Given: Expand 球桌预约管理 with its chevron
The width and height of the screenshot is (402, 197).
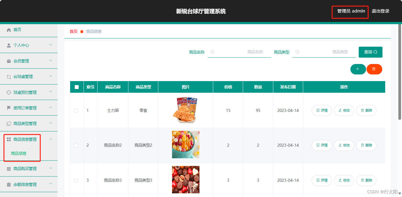Looking at the screenshot, I should (x=51, y=92).
